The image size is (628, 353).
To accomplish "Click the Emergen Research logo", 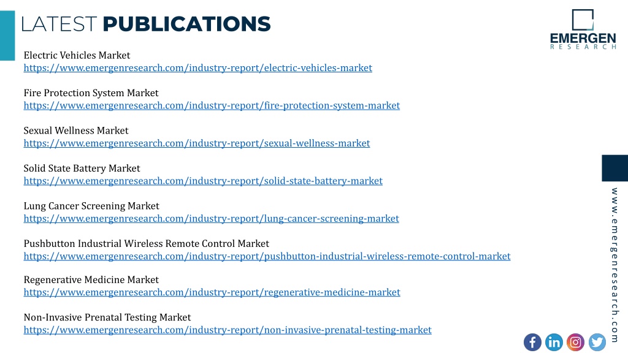I will (x=583, y=29).
